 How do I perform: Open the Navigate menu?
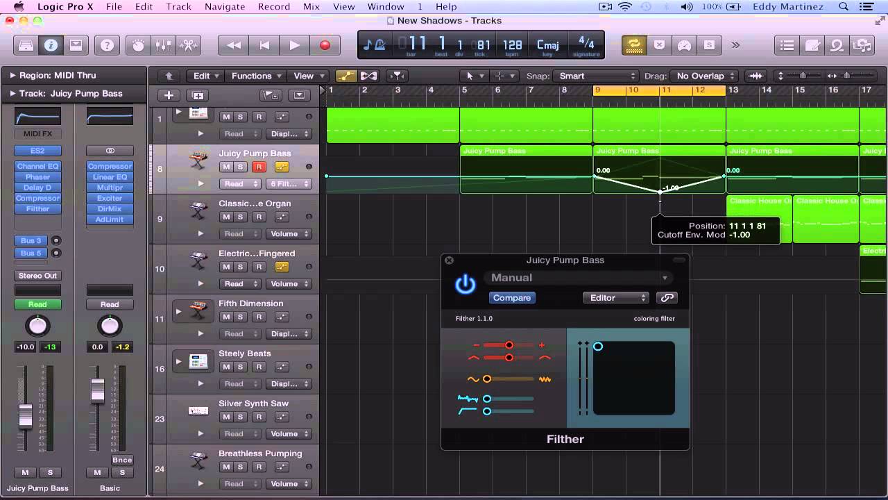[x=225, y=6]
